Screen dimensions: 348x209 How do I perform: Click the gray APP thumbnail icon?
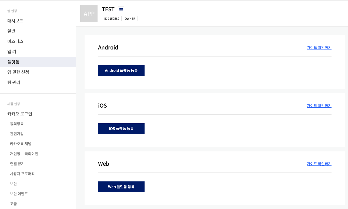pos(89,14)
